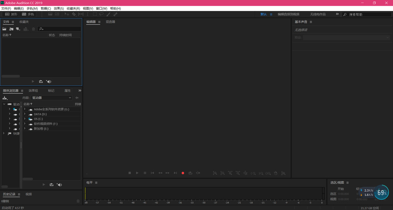
Task: Click the Play transport button
Action: coord(137,173)
